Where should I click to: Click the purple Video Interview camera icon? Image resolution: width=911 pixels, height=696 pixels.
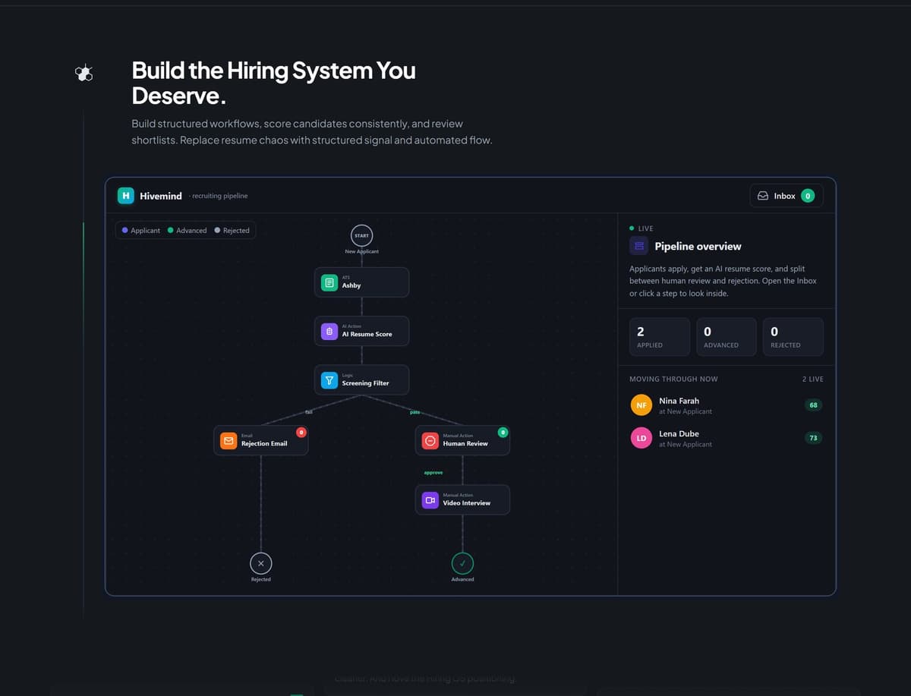430,500
